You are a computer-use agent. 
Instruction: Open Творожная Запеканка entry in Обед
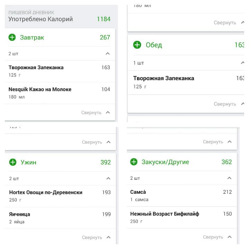pos(186,82)
